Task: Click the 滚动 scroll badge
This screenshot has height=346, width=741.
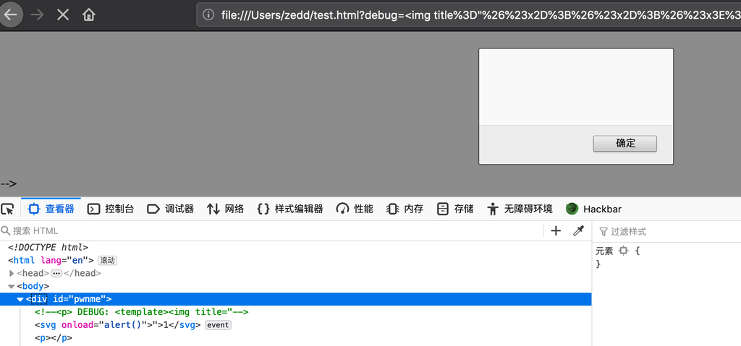Action: click(x=107, y=260)
